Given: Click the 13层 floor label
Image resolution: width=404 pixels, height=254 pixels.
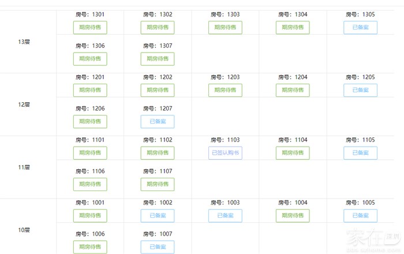Looking at the screenshot, I should pos(24,42).
